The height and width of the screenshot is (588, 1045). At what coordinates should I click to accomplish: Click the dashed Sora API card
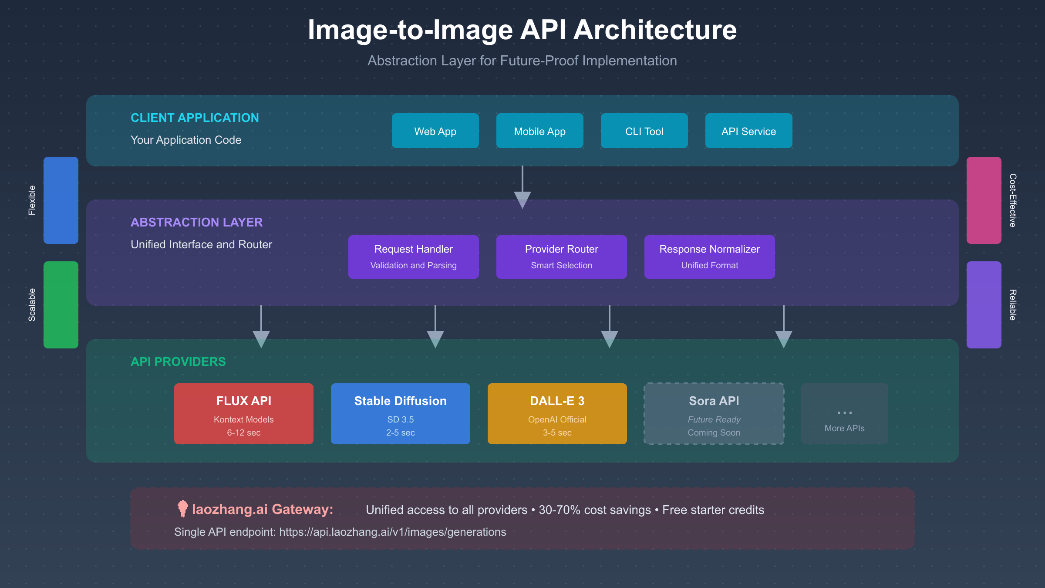point(714,414)
